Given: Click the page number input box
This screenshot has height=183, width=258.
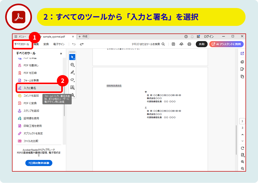Looking at the screenshot, I should (x=242, y=121).
